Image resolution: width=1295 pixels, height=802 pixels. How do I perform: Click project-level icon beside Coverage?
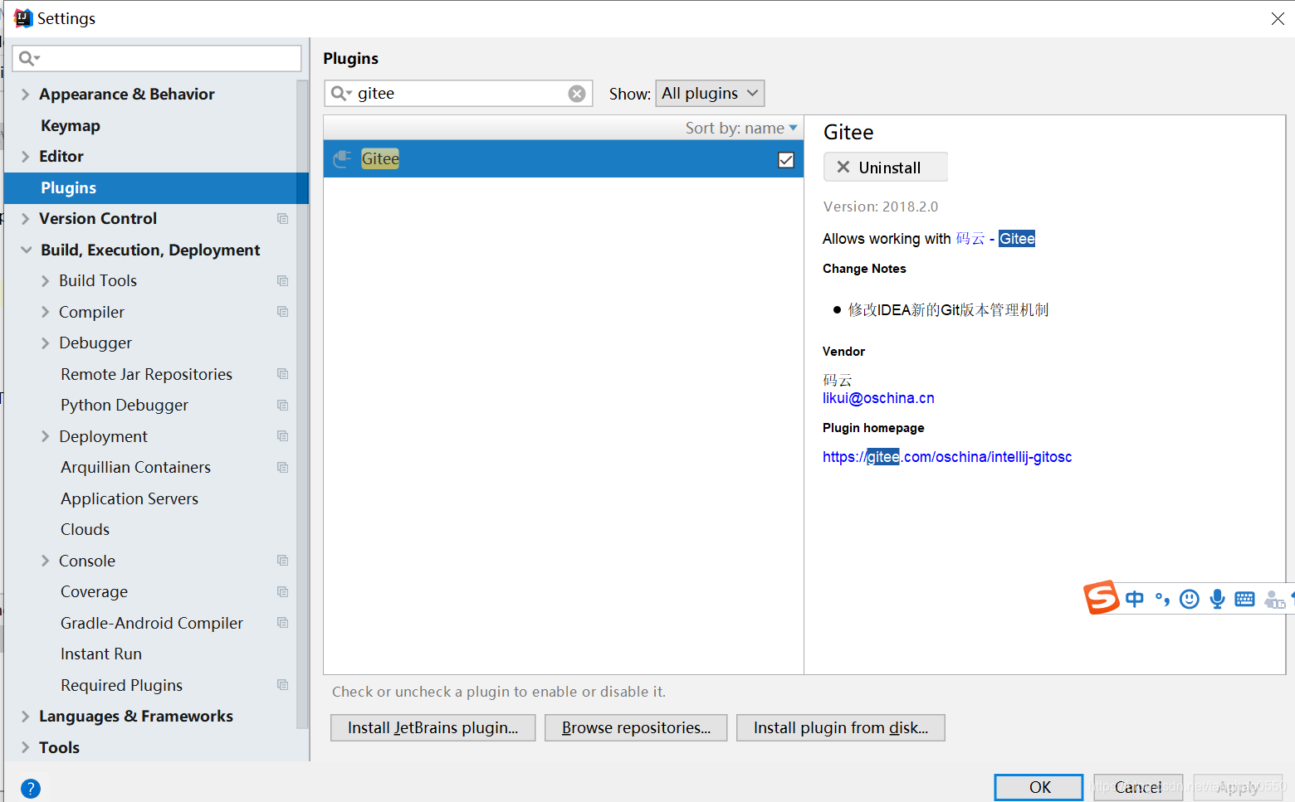[282, 592]
